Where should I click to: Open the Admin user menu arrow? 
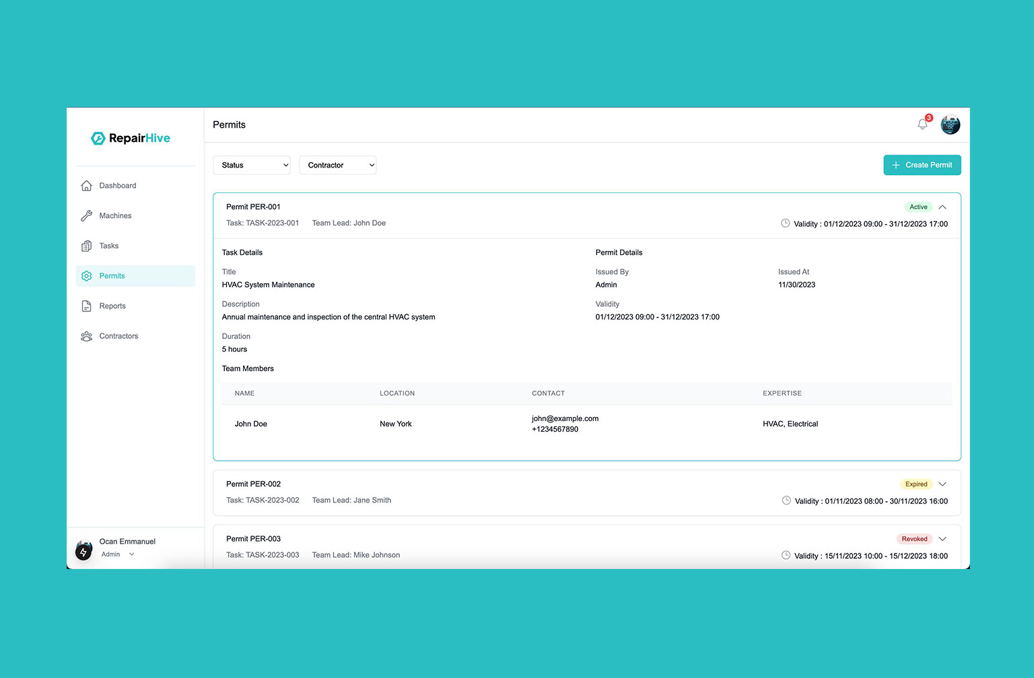[131, 554]
